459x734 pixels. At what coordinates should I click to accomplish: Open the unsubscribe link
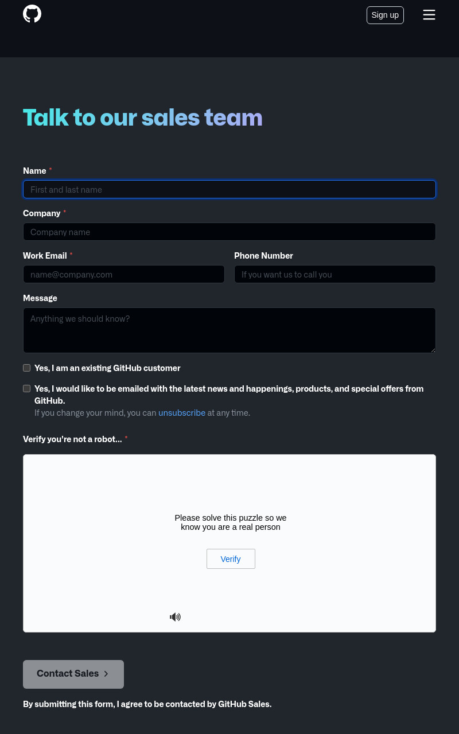[x=182, y=413]
